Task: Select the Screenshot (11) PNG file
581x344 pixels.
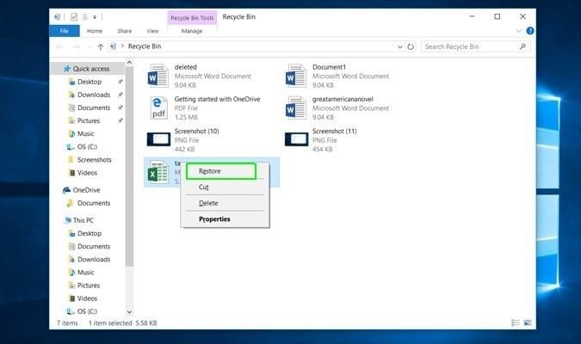Action: click(x=296, y=139)
